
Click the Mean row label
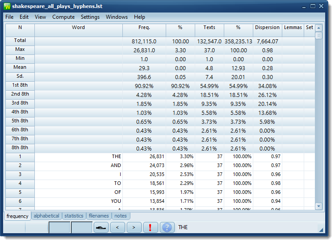point(20,68)
